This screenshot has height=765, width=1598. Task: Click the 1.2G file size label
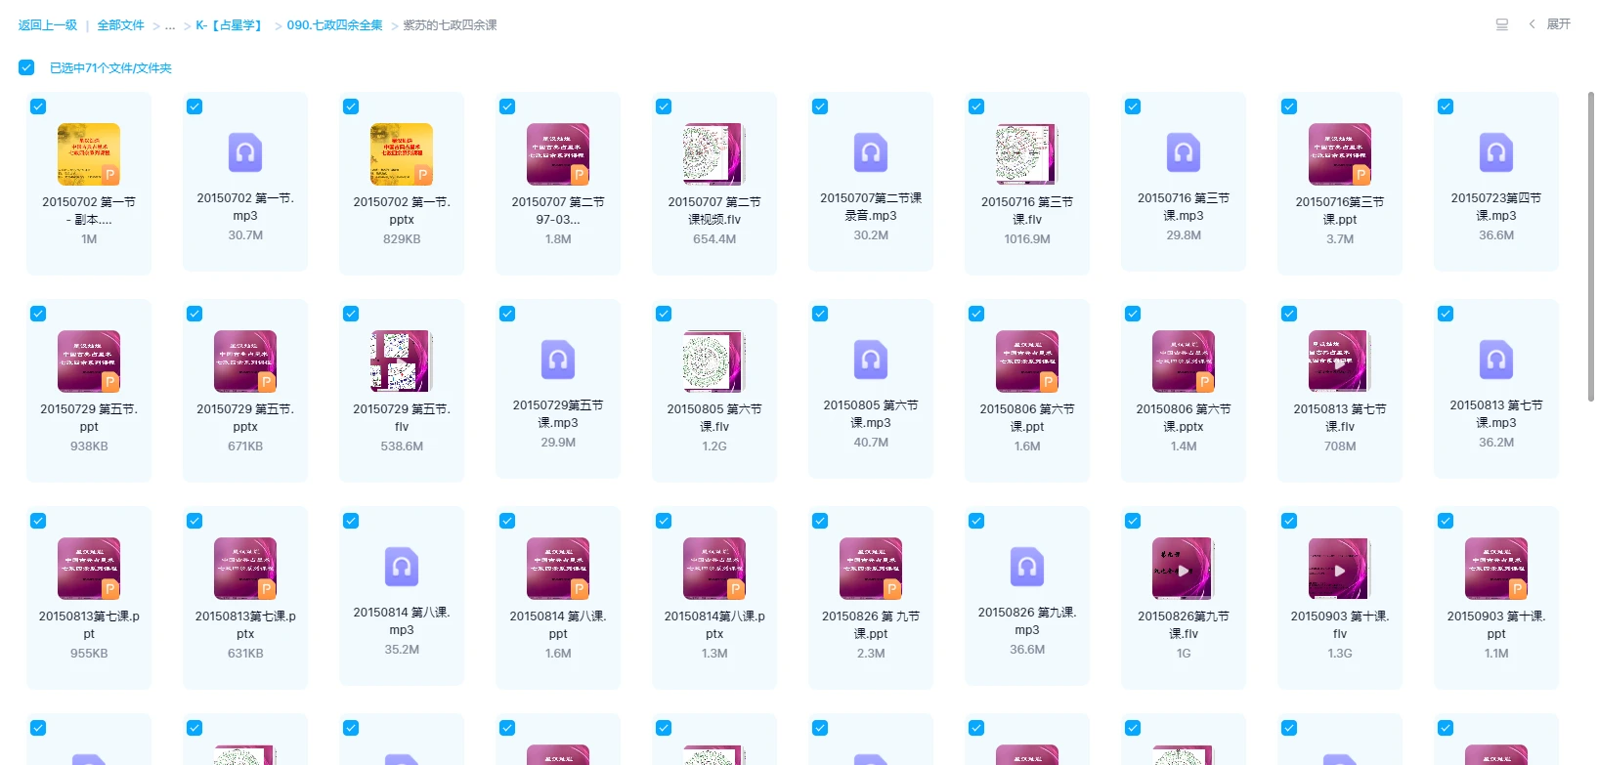714,446
